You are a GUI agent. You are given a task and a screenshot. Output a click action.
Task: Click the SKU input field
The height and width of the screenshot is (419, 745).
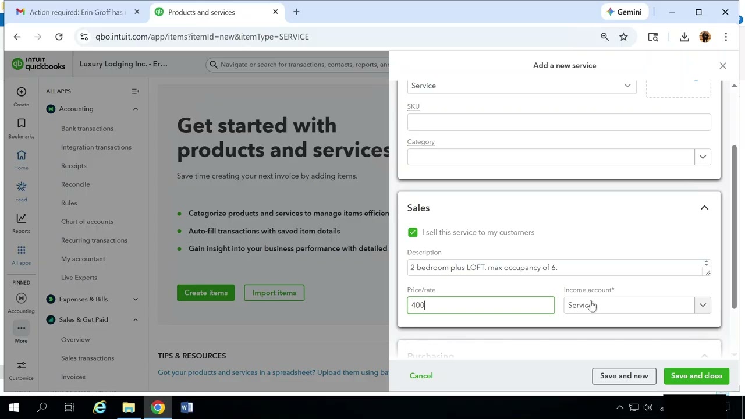[x=559, y=122]
